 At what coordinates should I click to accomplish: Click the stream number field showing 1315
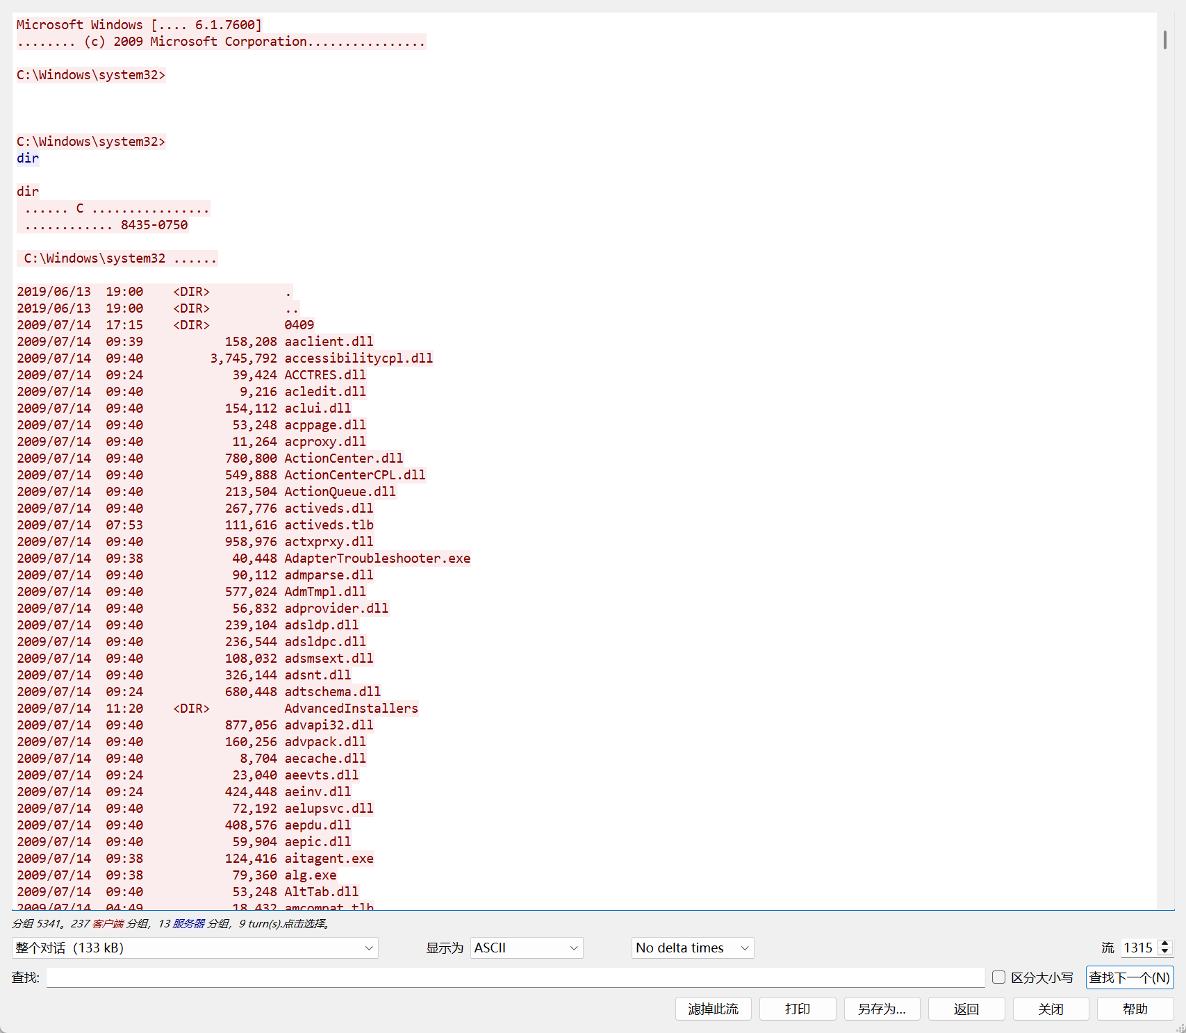click(1138, 948)
